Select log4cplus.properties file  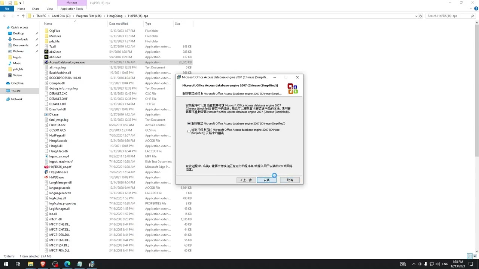(x=62, y=203)
